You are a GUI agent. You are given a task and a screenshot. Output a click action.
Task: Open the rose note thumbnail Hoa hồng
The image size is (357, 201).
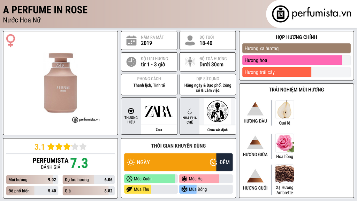[x=284, y=143]
